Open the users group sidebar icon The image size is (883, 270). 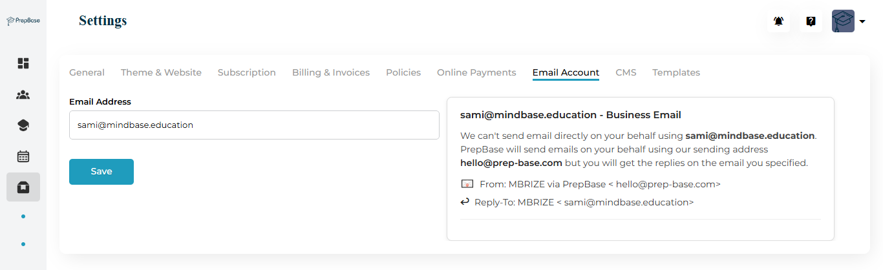pos(23,95)
